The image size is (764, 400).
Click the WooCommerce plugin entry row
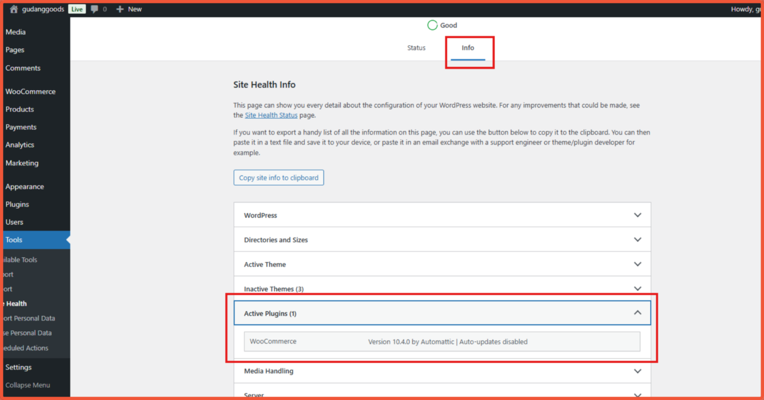(442, 341)
